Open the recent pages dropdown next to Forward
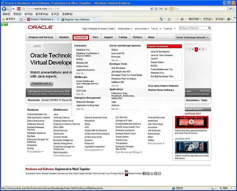The image size is (237, 191). pos(13,9)
